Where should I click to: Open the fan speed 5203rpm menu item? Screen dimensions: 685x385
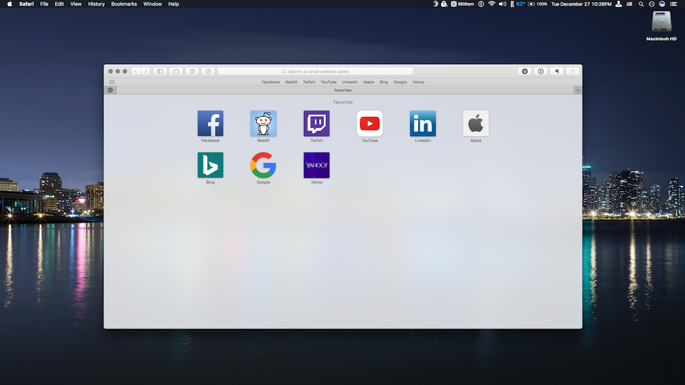point(462,4)
